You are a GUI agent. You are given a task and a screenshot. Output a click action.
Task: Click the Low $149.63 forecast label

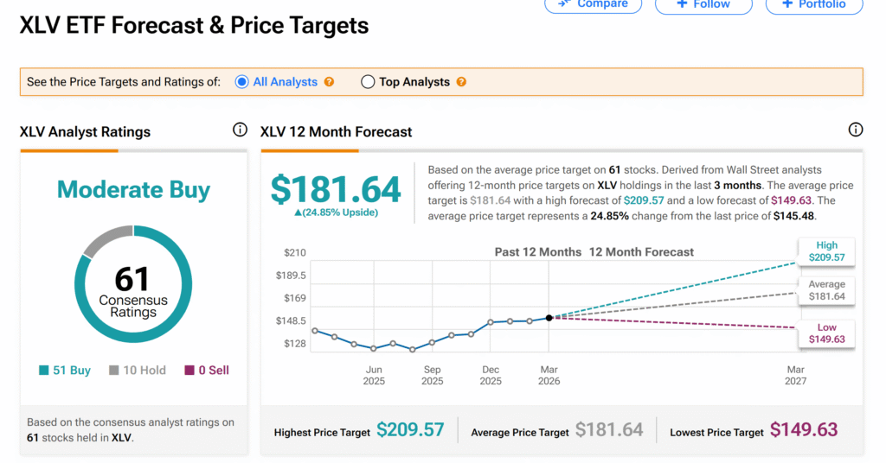(x=826, y=333)
